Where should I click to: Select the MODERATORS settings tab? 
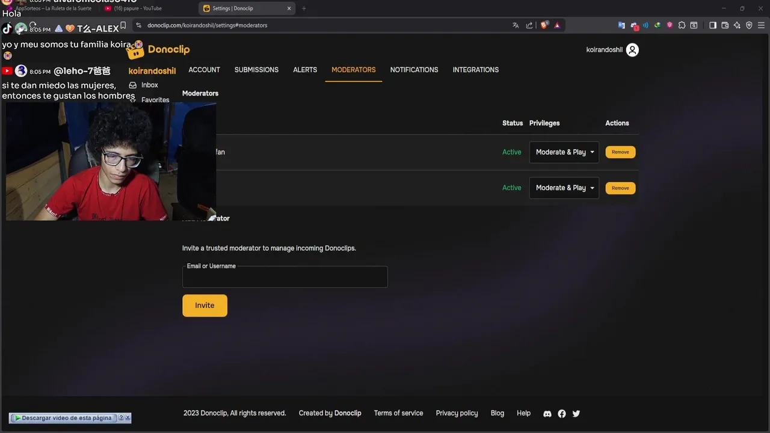[354, 70]
